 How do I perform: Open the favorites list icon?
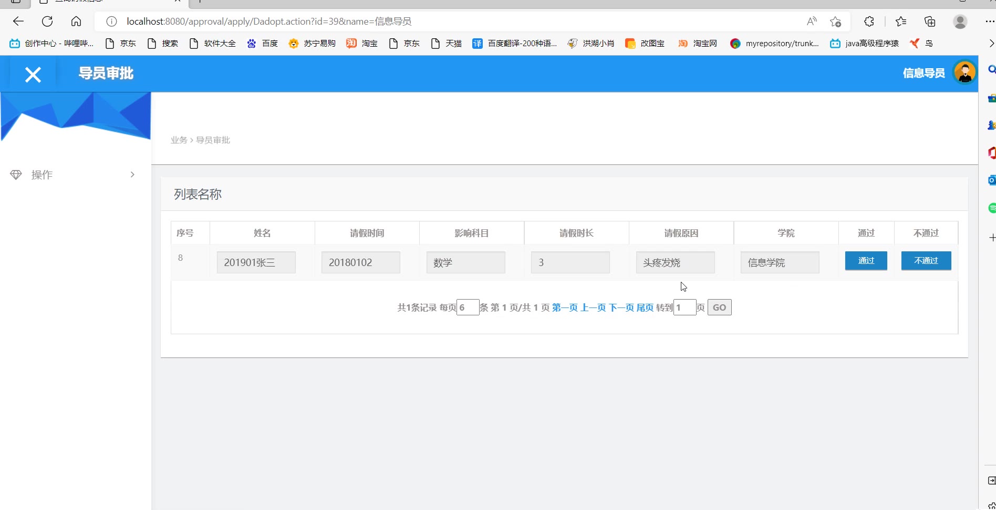[901, 22]
